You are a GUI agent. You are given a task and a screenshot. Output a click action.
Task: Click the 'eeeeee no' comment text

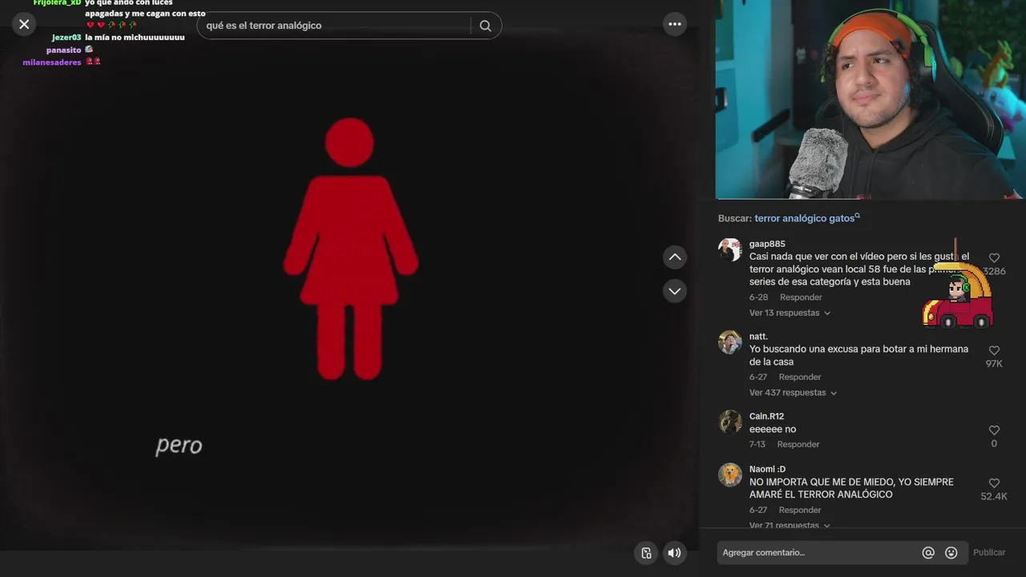[773, 430]
